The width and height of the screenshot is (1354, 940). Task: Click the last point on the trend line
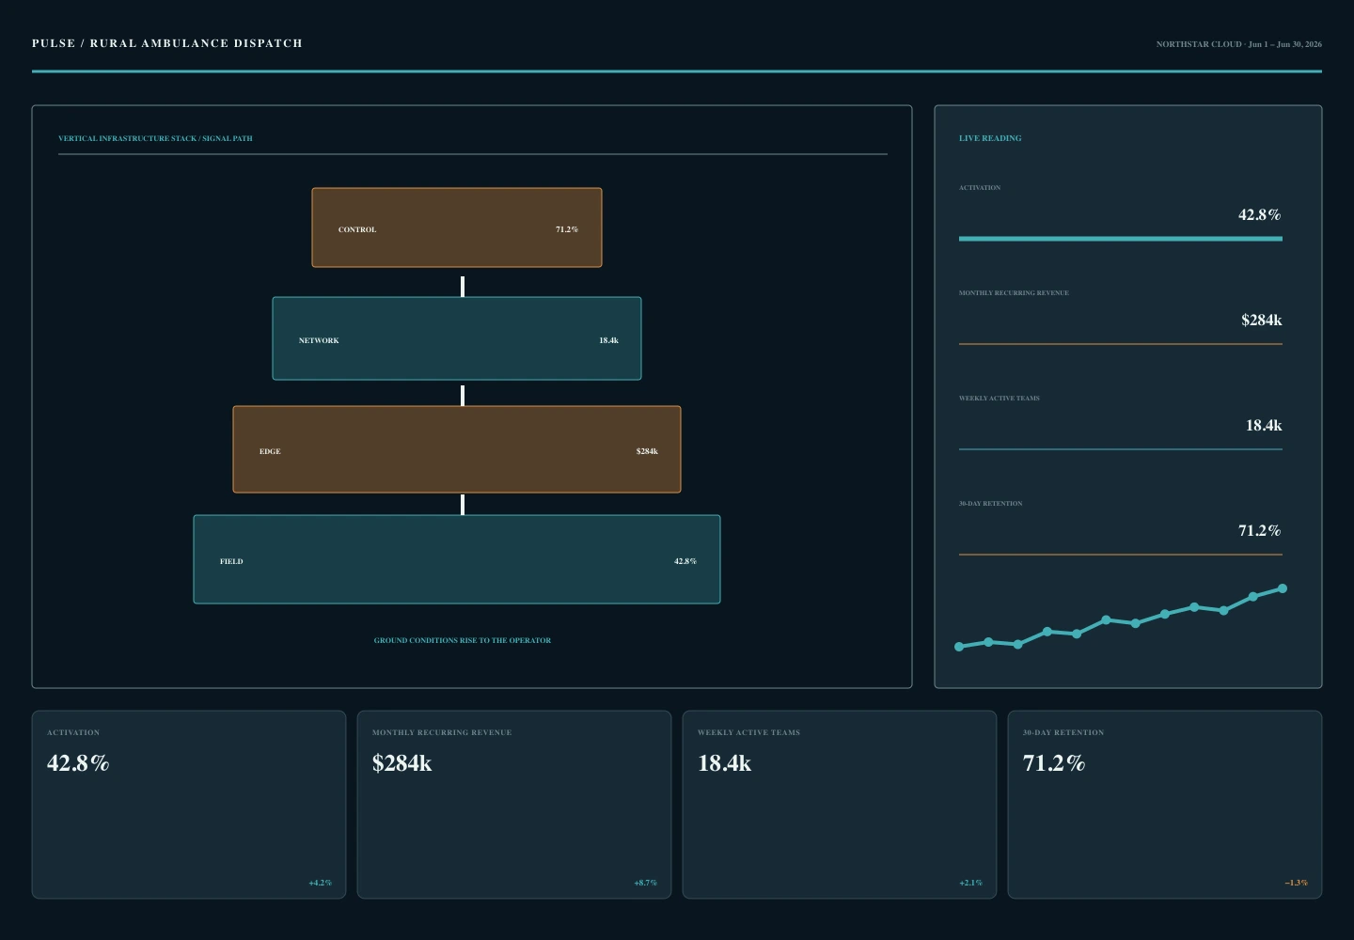click(x=1283, y=588)
